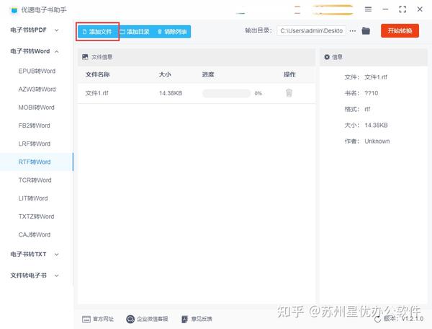Collapse the 电子书转Word section

(35, 51)
